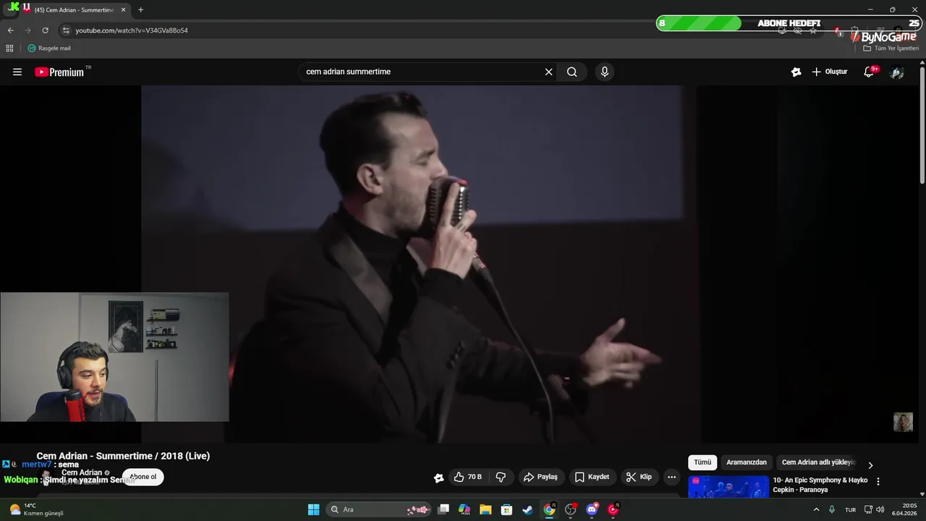
Task: Open Microsoft Store from taskbar
Action: (x=506, y=509)
